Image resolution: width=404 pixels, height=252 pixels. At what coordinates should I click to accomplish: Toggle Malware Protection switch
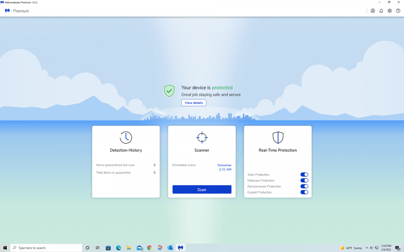click(x=304, y=180)
